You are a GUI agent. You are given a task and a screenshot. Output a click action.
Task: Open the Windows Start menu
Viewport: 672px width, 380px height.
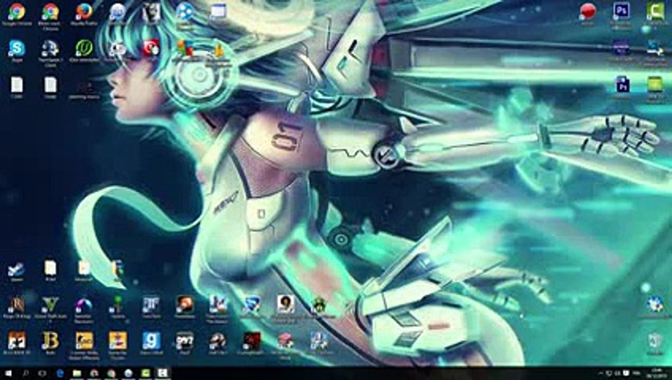click(x=8, y=374)
